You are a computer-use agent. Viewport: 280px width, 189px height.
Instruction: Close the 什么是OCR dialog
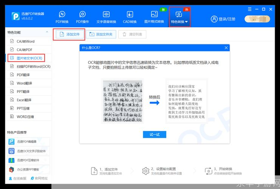(x=226, y=48)
